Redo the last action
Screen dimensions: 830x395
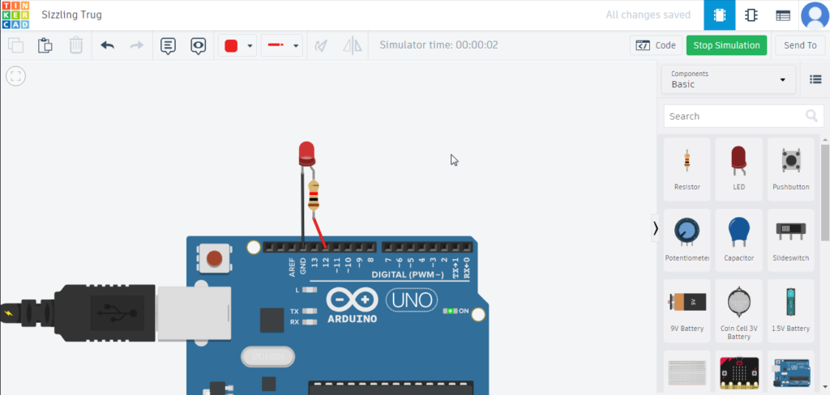coord(137,45)
